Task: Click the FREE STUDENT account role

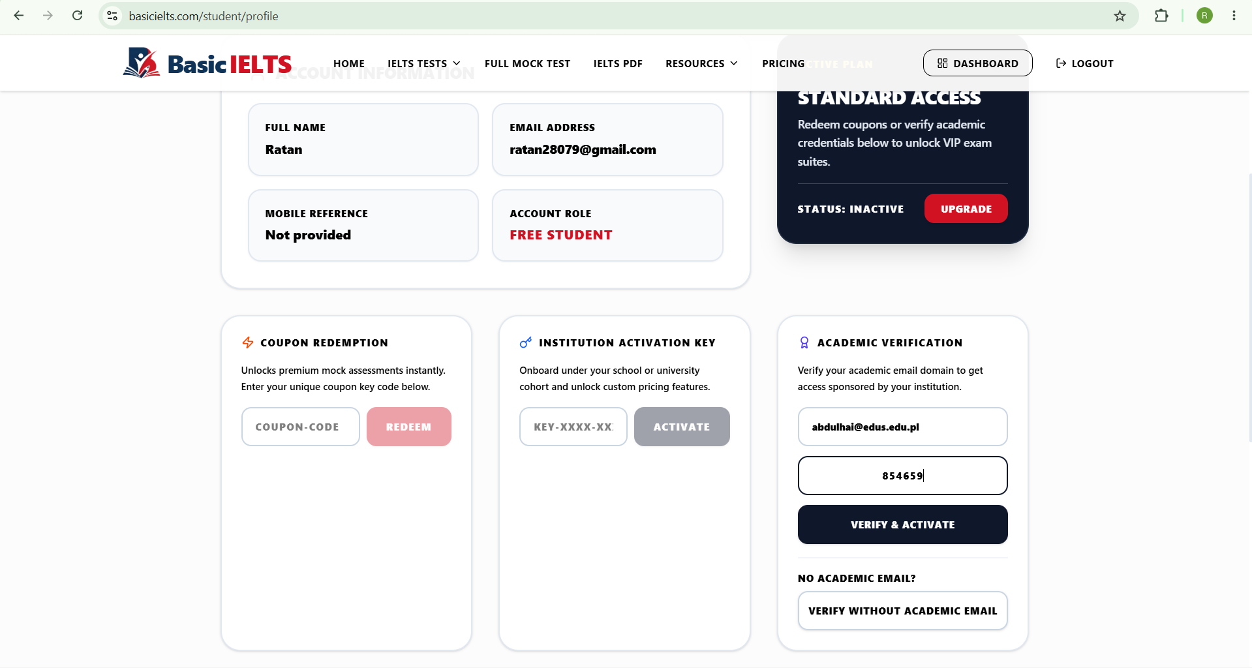Action: 561,235
